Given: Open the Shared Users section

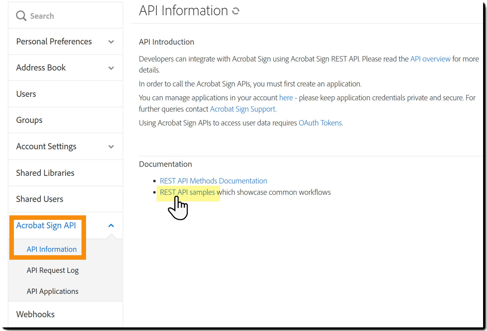Looking at the screenshot, I should pos(40,199).
